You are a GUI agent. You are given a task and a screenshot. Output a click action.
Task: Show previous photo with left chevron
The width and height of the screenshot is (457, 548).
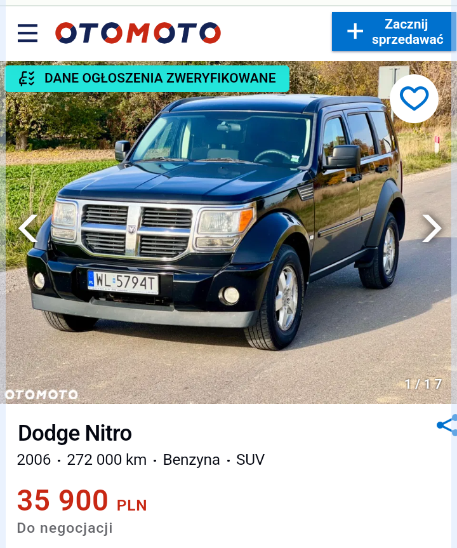coord(28,228)
